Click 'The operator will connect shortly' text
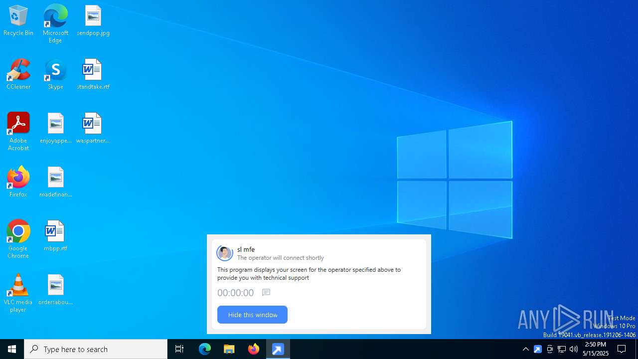The image size is (638, 359). coord(281,258)
